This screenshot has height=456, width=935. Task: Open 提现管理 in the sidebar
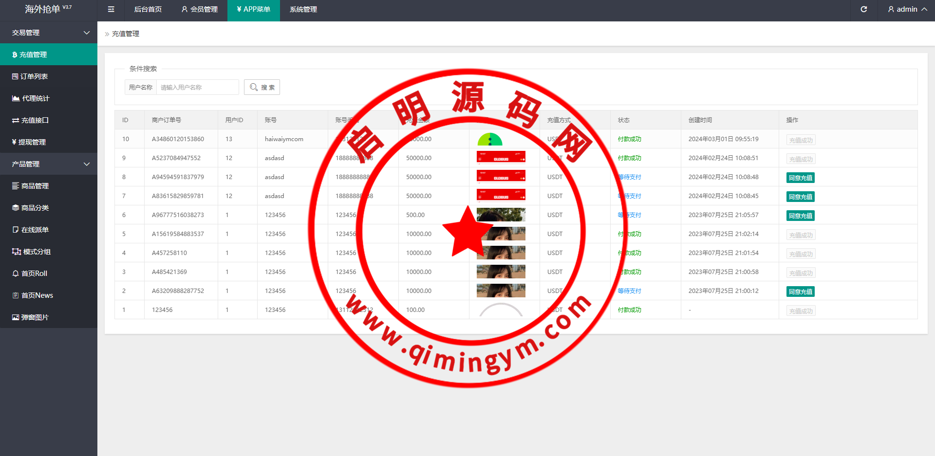click(32, 142)
